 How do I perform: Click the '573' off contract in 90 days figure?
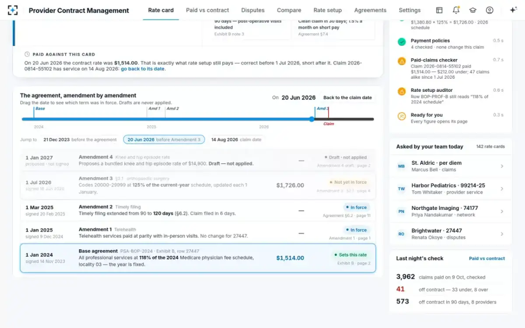[402, 301]
